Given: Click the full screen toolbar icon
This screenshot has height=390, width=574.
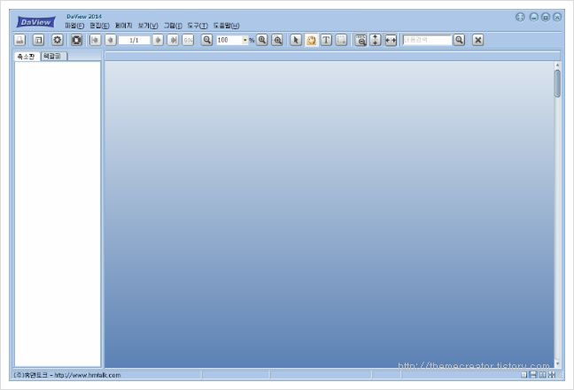Looking at the screenshot, I should tap(76, 40).
